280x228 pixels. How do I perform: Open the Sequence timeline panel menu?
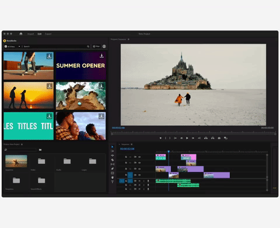tap(132, 144)
